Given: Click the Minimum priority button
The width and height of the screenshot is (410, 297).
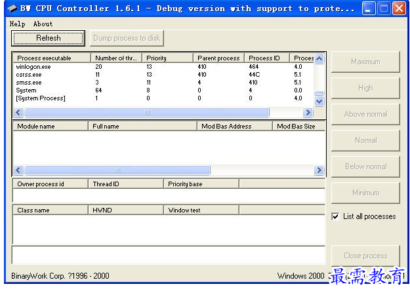Looking at the screenshot, I should (365, 193).
